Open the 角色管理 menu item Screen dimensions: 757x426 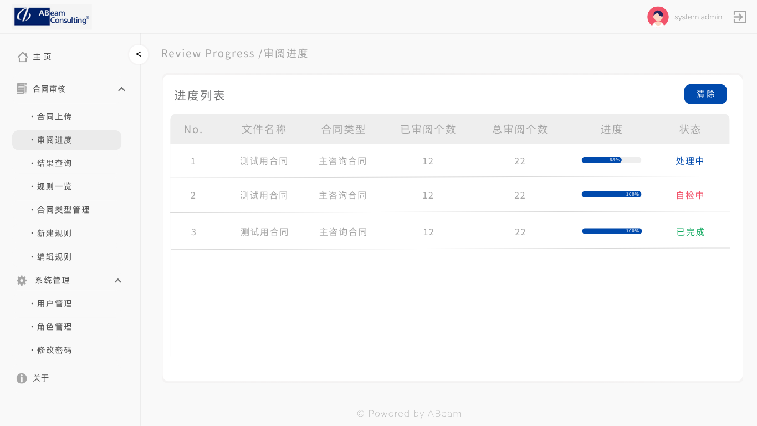coord(54,327)
